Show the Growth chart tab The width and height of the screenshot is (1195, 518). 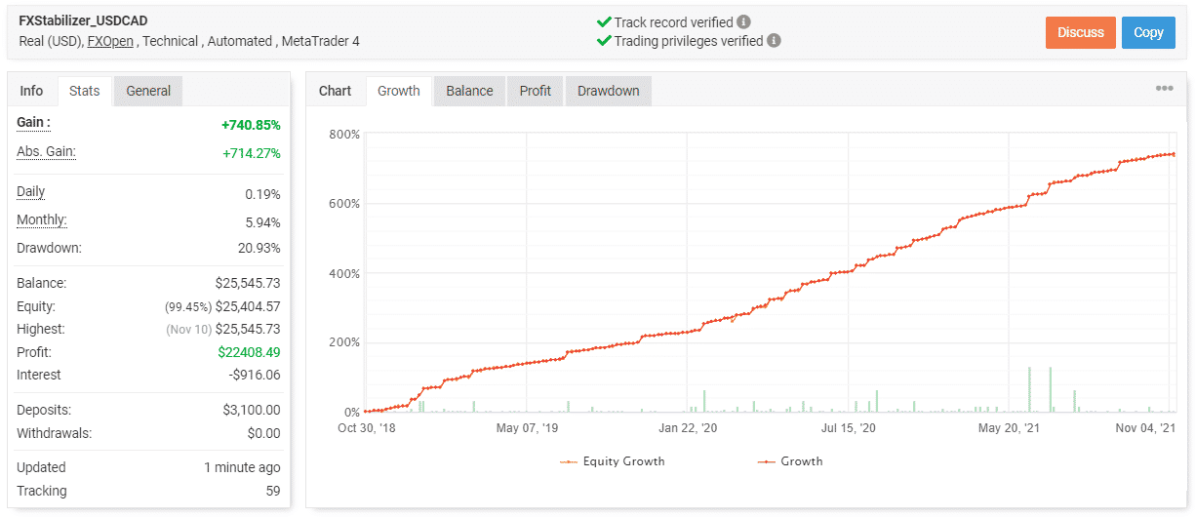tap(399, 91)
